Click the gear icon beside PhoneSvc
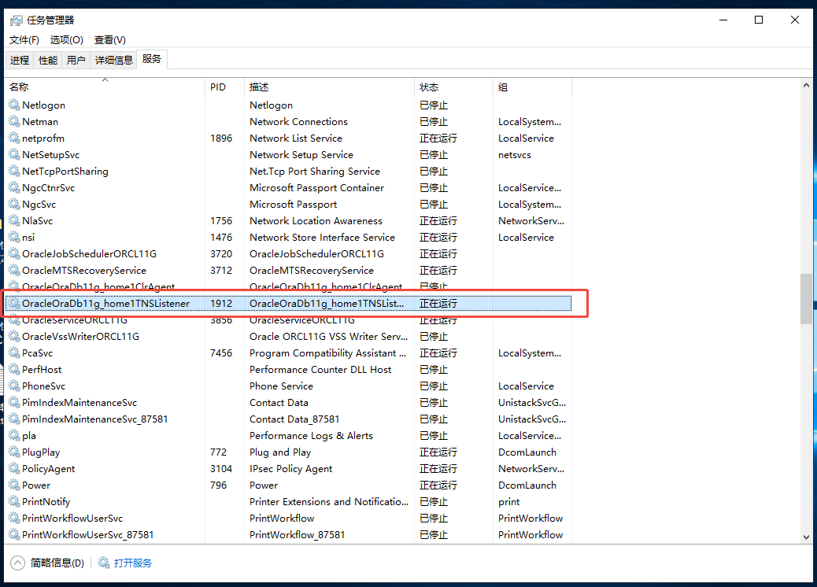The width and height of the screenshot is (817, 587). (14, 386)
